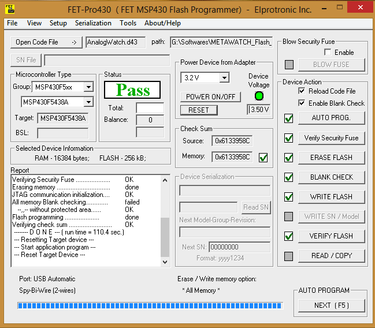Open the File menu

tap(12, 23)
